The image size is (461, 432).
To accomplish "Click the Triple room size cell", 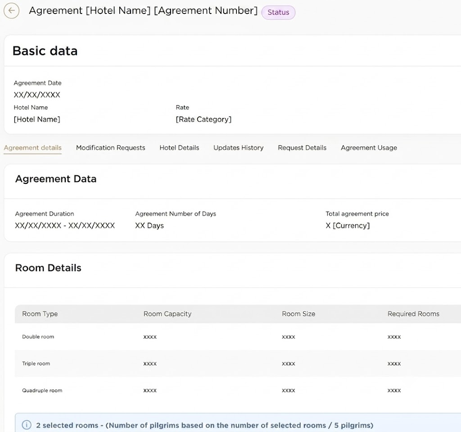I will click(x=289, y=364).
